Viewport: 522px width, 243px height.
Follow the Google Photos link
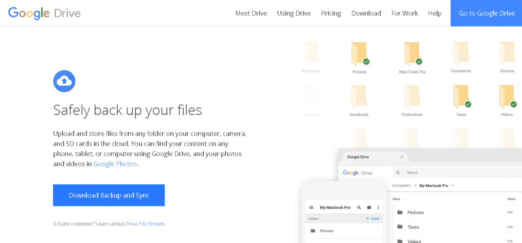point(116,164)
